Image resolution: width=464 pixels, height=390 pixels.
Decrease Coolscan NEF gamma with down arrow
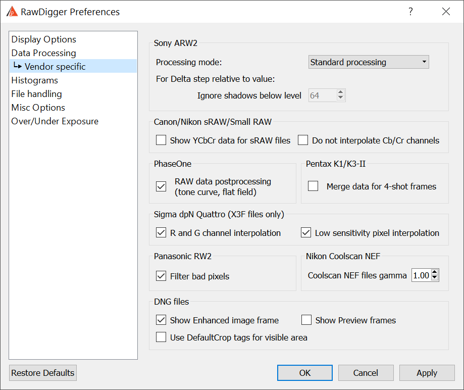434,277
